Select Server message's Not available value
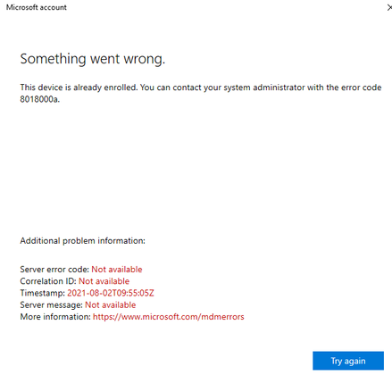This screenshot has width=392, height=375. pos(111,305)
